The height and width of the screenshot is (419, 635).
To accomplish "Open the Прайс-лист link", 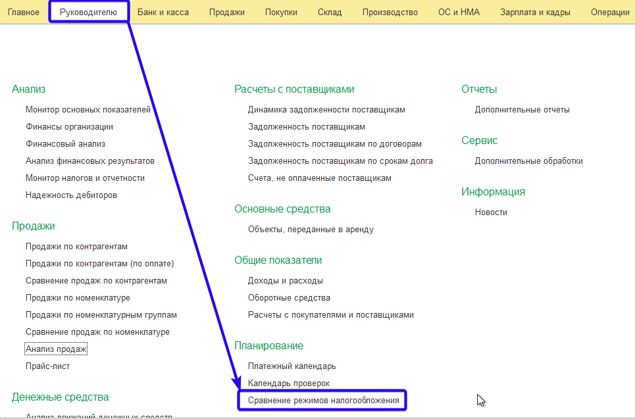I will [x=48, y=366].
